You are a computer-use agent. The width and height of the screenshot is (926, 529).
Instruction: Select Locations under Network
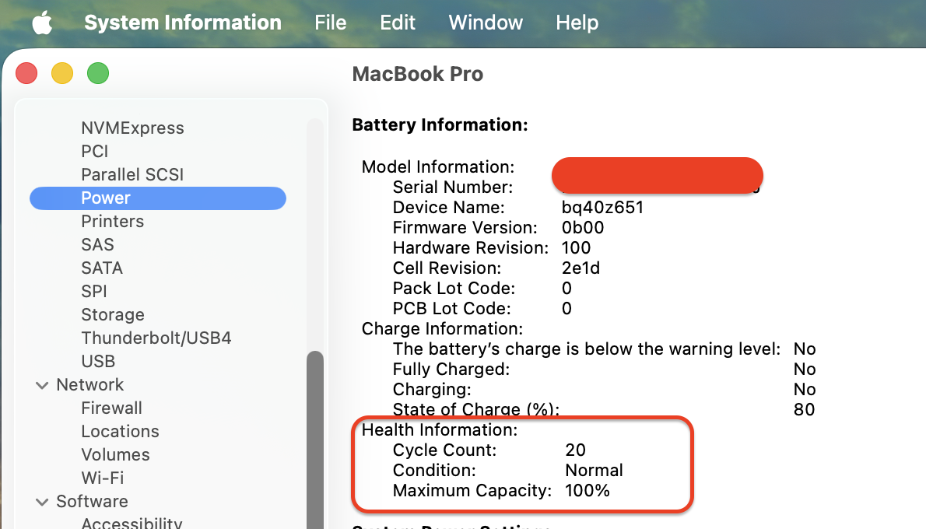click(x=120, y=431)
